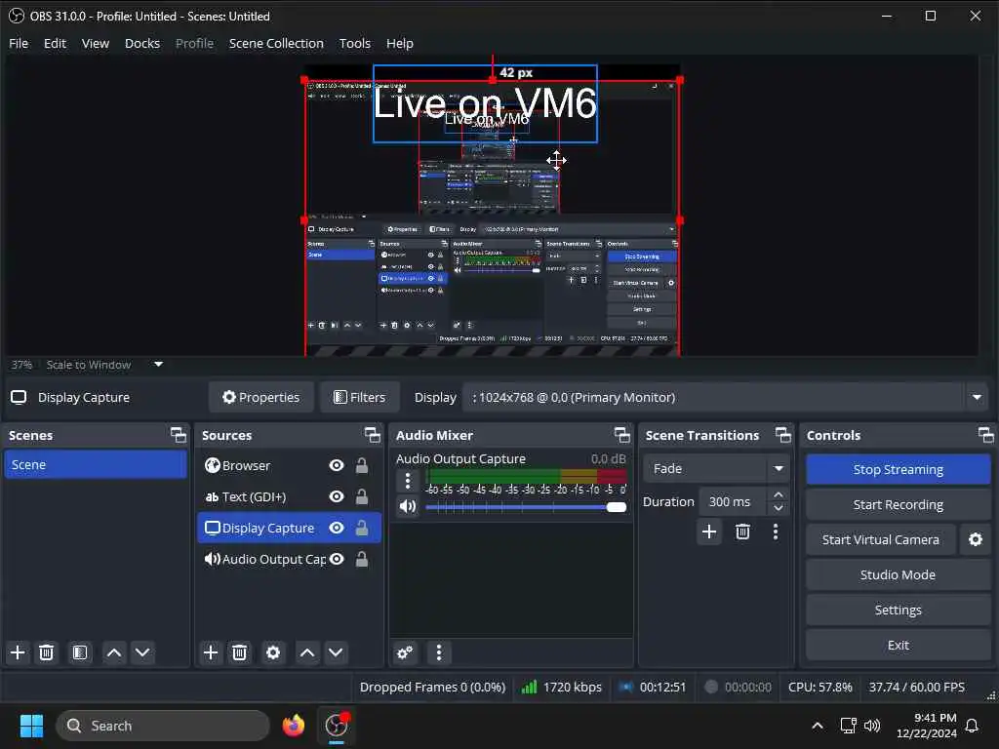This screenshot has height=749, width=999.
Task: Move source down in Sources list
Action: (x=336, y=652)
